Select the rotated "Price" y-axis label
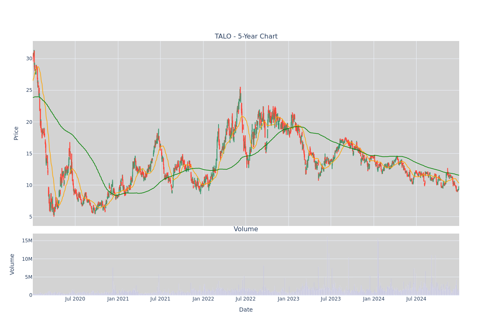492x328 pixels. coord(16,133)
